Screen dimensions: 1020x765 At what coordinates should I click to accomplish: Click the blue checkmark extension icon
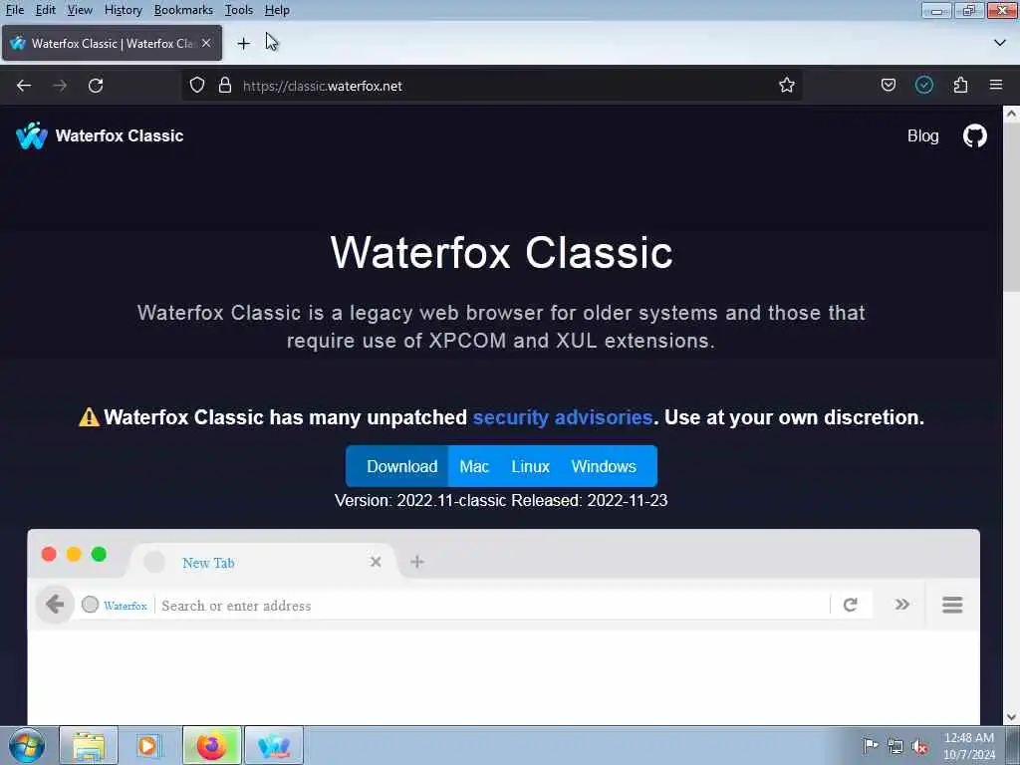[924, 86]
